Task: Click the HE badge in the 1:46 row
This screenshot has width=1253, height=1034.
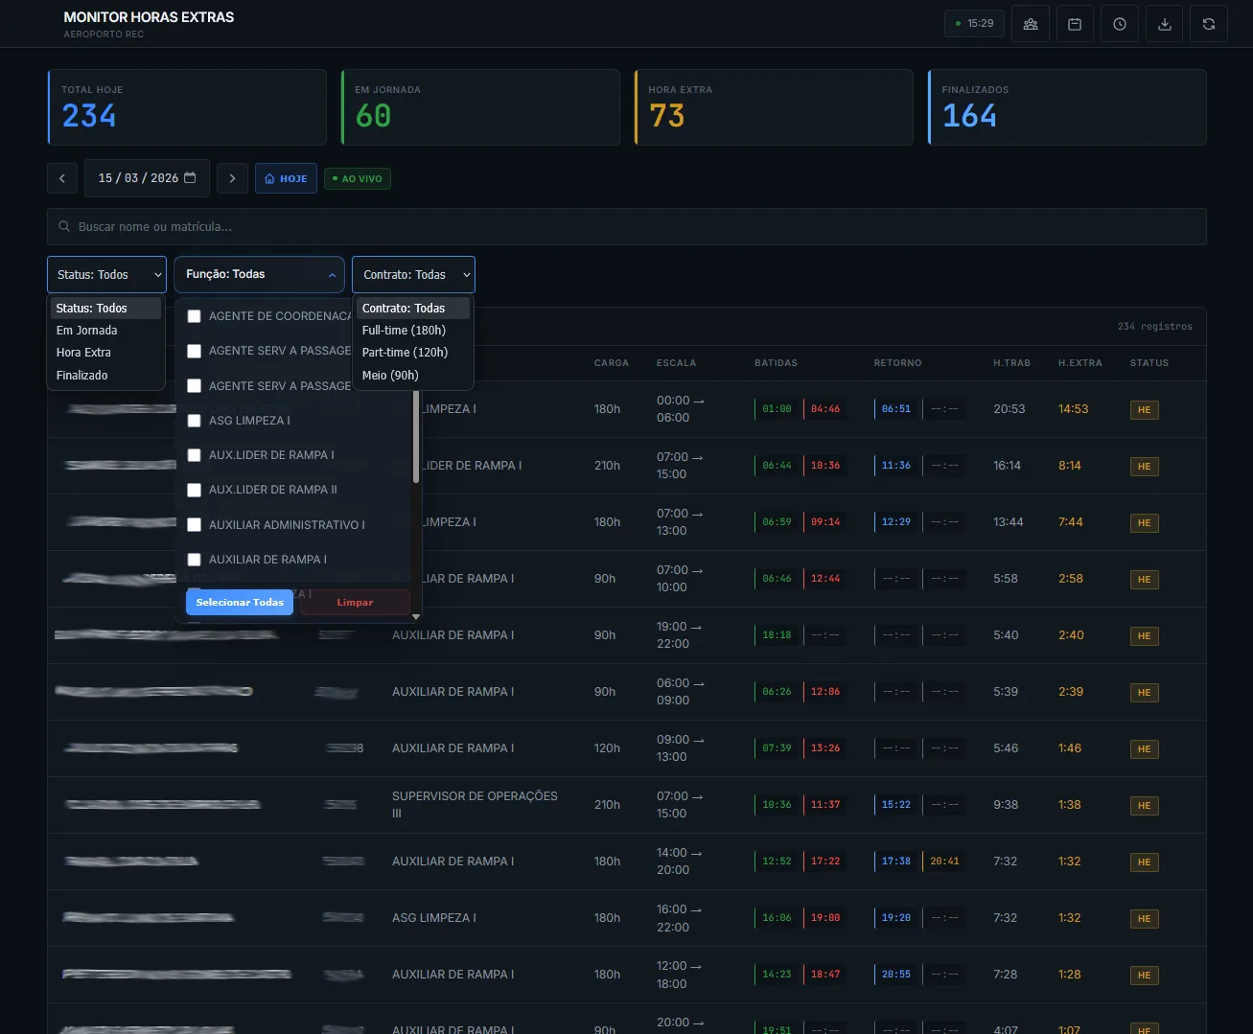Action: point(1144,749)
